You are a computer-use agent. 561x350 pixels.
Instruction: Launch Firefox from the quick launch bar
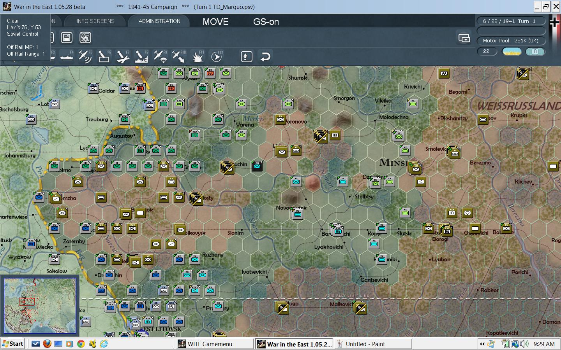(47, 344)
